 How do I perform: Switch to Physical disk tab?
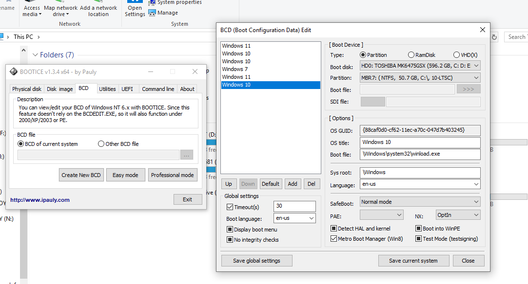(x=27, y=89)
